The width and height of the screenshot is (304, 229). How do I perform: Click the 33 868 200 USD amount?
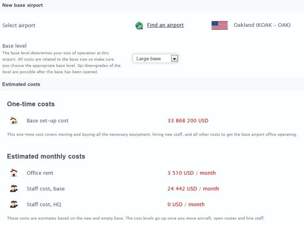tap(188, 121)
